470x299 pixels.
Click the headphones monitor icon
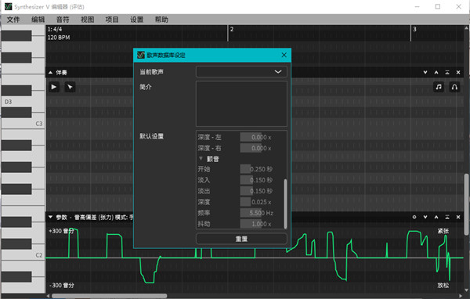pyautogui.click(x=454, y=87)
